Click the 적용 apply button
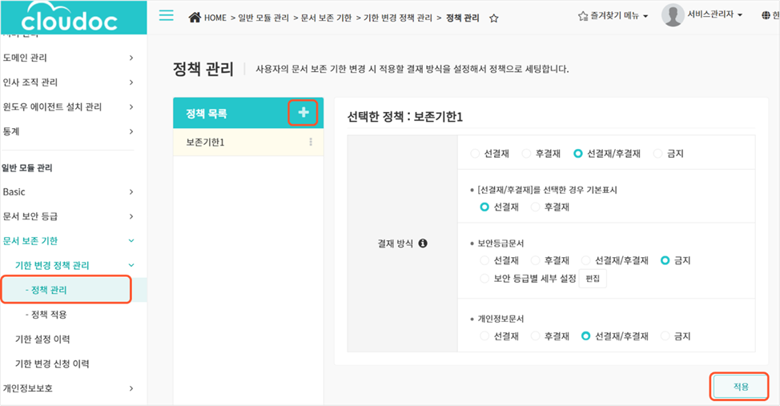 pos(741,386)
